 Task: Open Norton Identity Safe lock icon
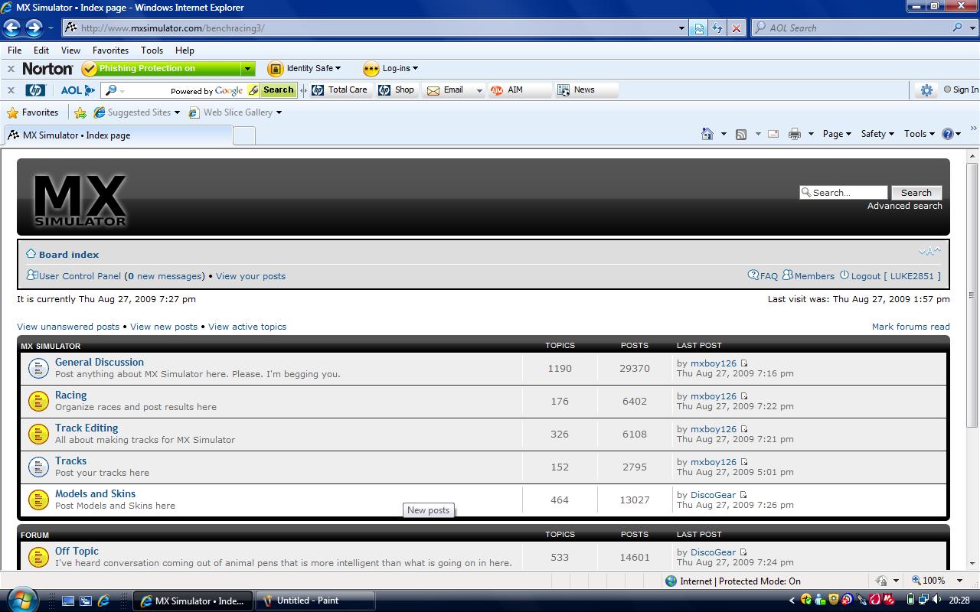(x=275, y=69)
